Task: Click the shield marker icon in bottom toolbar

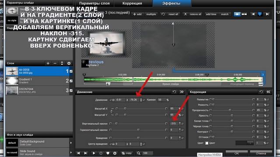Action: click(108, 153)
